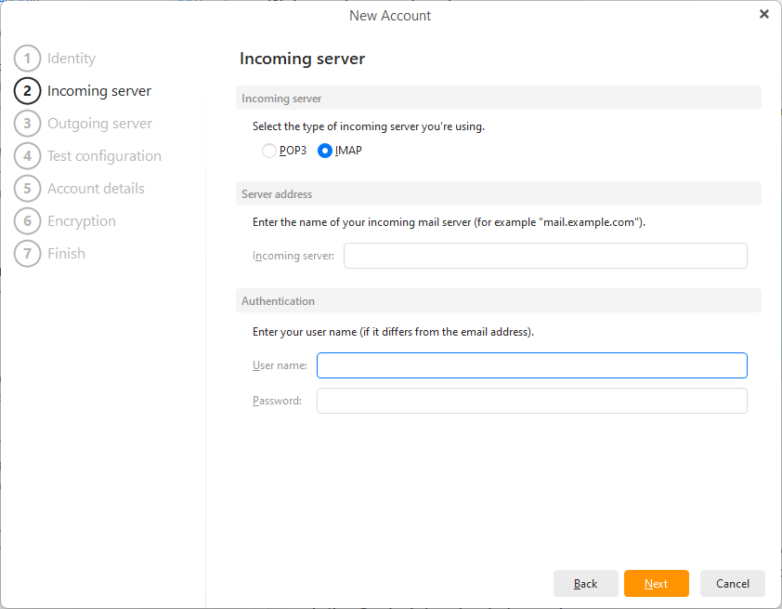Viewport: 782px width, 609px height.
Task: Click the Incoming server text field
Action: tap(545, 256)
